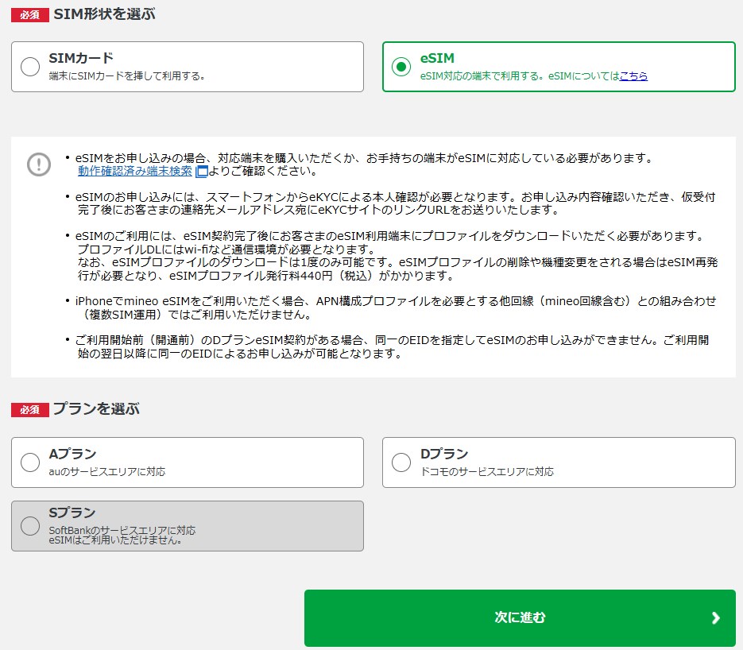
Task: Click the 必須 badge beside SIM形状を選ぶ
Action: tap(29, 14)
